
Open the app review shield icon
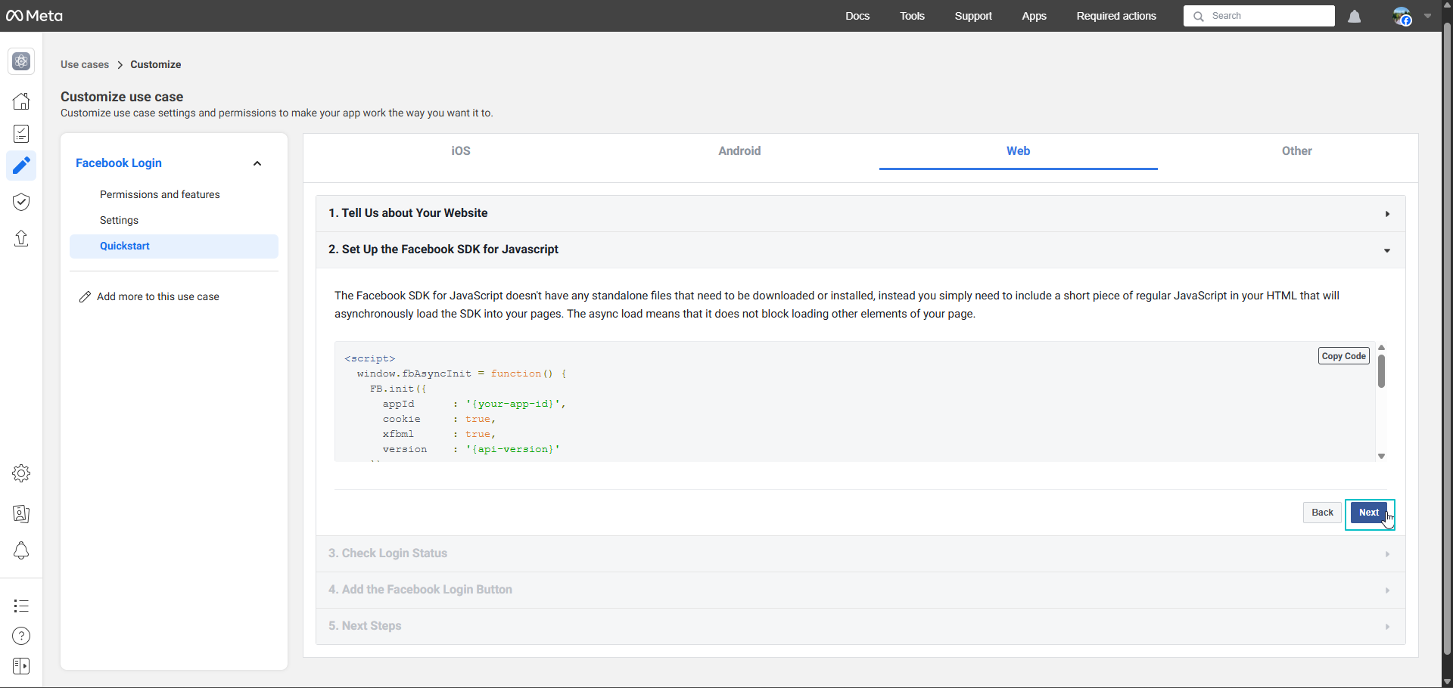coord(21,202)
